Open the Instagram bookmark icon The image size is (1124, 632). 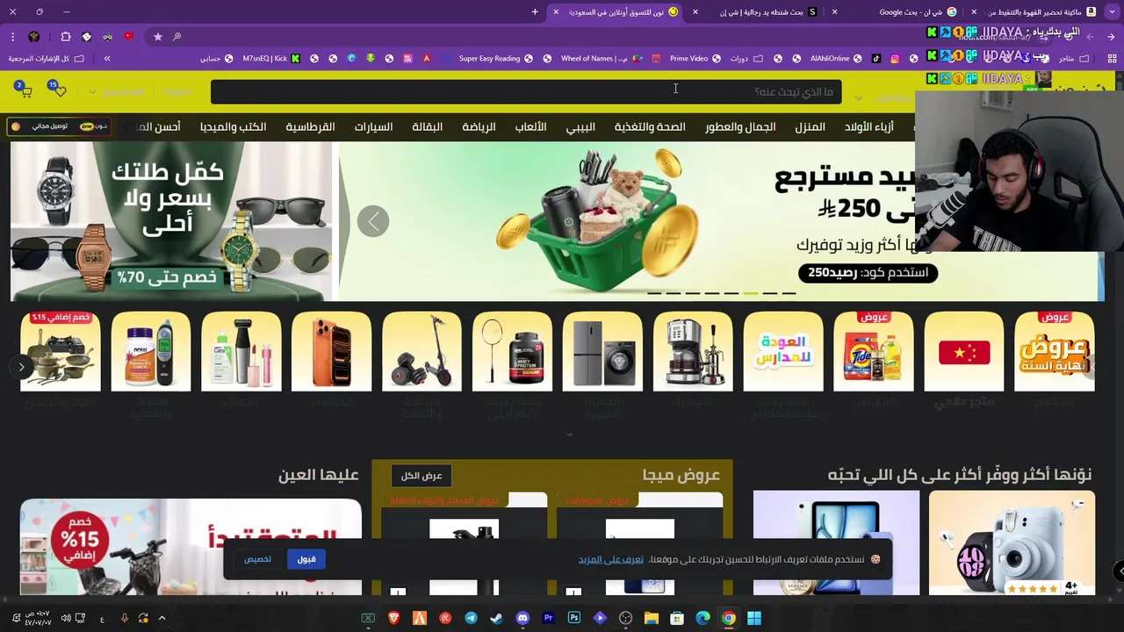click(x=895, y=59)
